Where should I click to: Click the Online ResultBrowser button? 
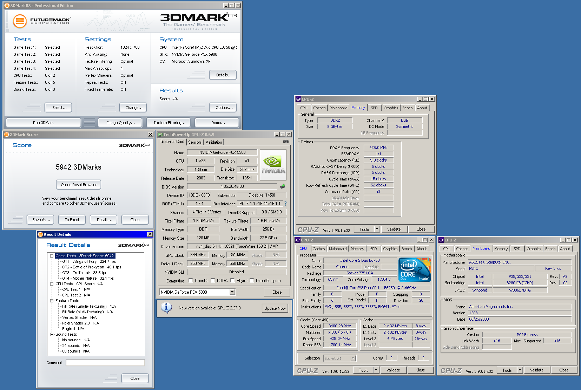click(79, 185)
